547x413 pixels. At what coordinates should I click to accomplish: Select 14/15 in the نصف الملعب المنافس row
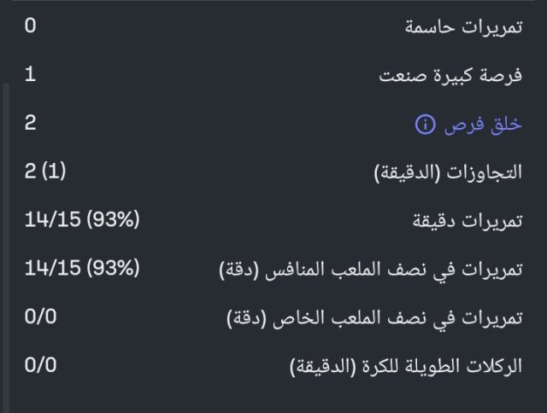tap(53, 269)
